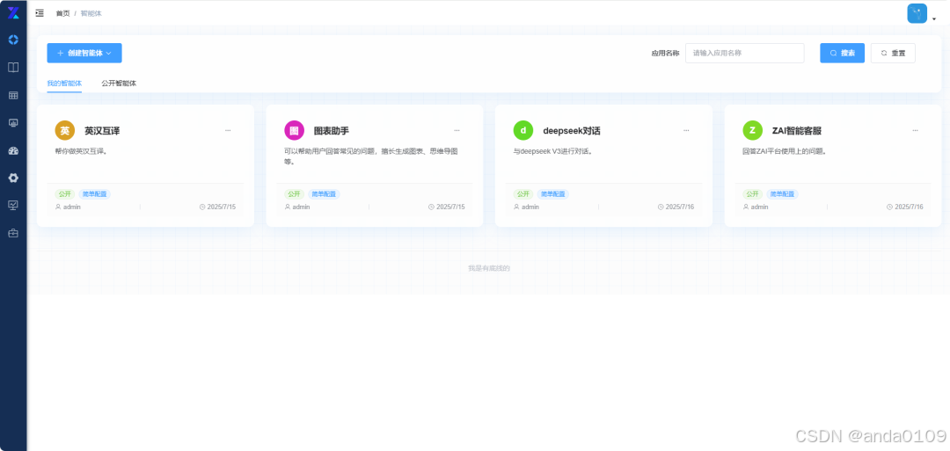Go to 首页 in the breadcrumb
The image size is (950, 451).
click(63, 13)
